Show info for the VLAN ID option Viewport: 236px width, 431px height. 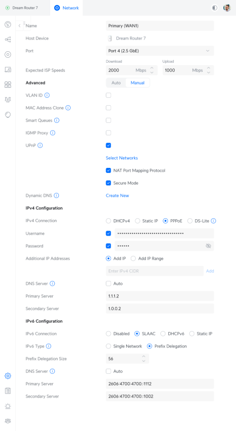click(x=47, y=96)
